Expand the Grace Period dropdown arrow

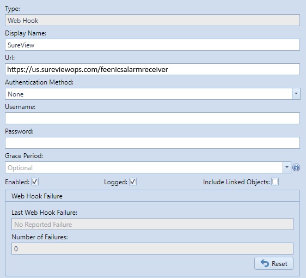(x=287, y=167)
